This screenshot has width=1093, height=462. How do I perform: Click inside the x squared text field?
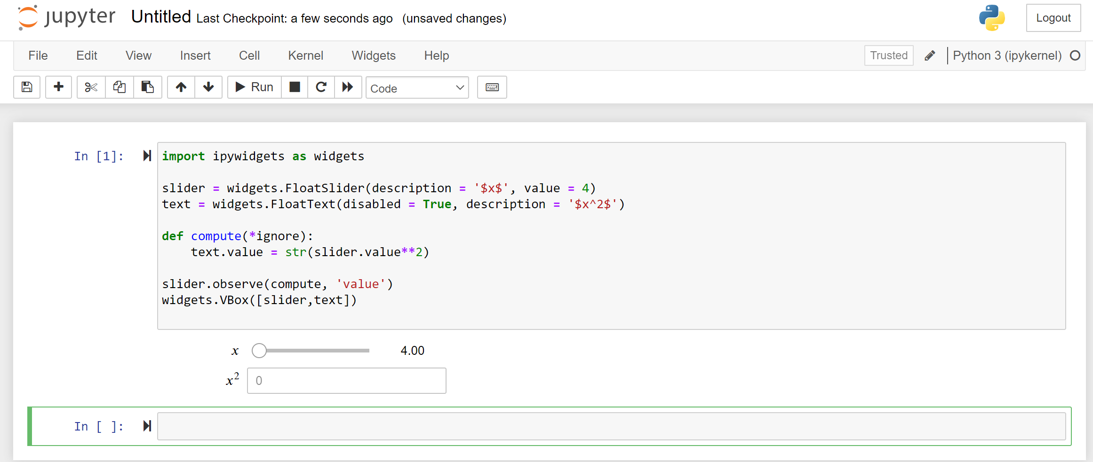(346, 380)
